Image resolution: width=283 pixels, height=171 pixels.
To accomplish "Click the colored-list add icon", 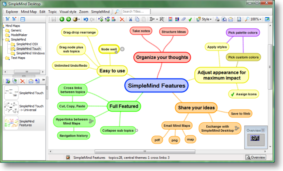I will click(x=114, y=19).
